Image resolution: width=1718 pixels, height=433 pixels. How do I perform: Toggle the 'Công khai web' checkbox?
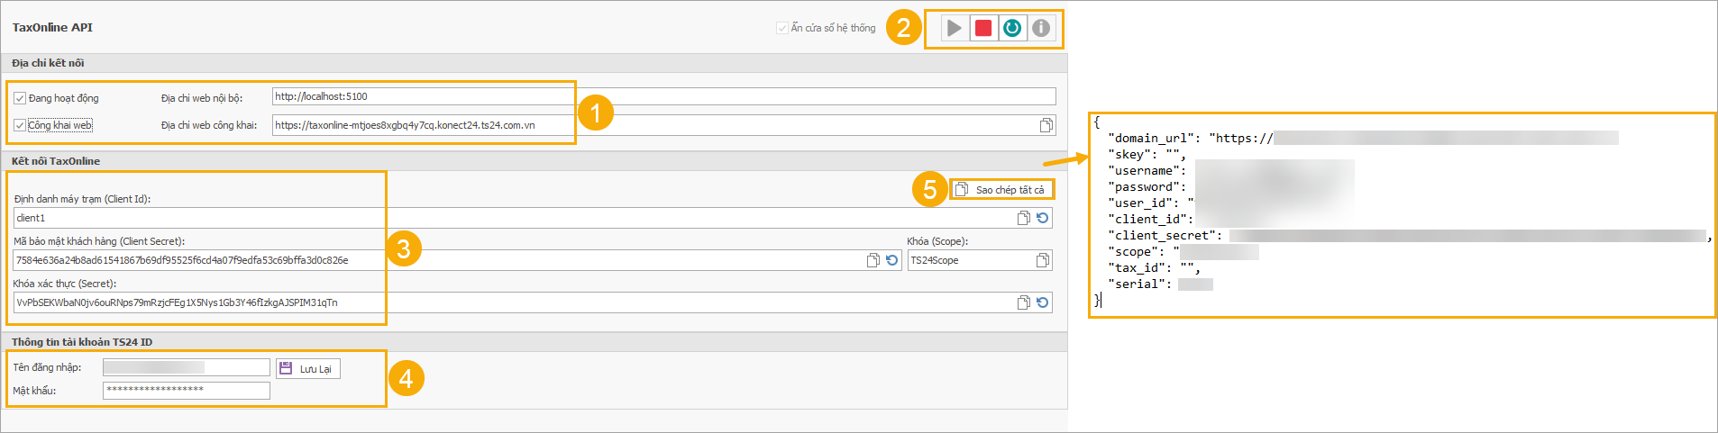[x=20, y=125]
